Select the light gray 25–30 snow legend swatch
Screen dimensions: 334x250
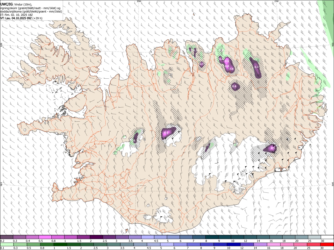(314, 237)
